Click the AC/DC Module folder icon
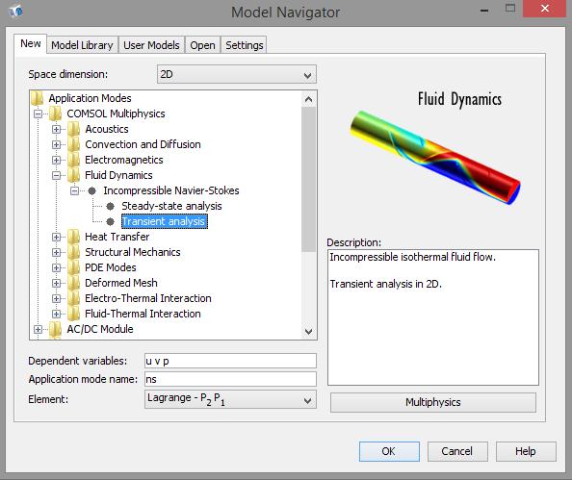Image resolution: width=572 pixels, height=480 pixels. 56,329
